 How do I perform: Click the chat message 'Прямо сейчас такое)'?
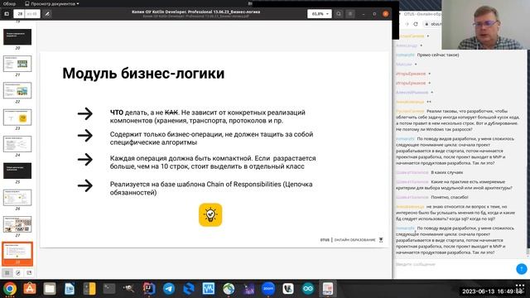point(438,55)
